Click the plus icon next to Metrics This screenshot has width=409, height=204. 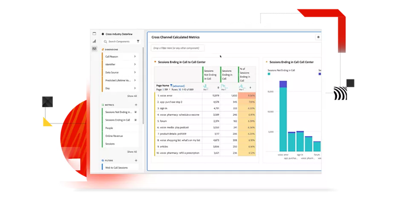tap(136, 105)
